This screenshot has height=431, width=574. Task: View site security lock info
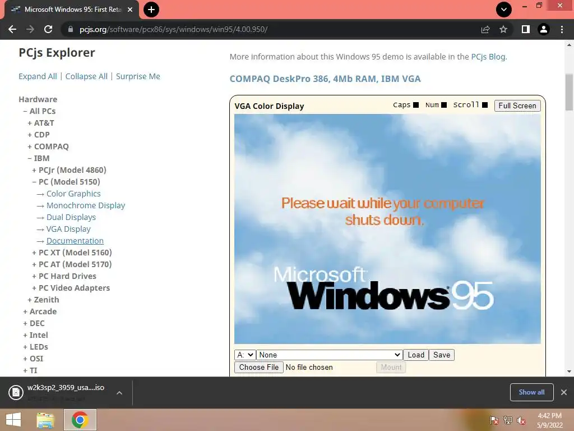point(71,29)
